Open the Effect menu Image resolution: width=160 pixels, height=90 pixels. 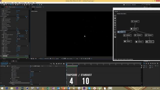coord(18,3)
